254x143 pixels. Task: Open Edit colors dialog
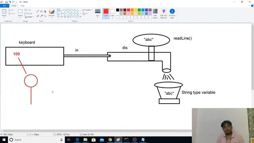(x=155, y=14)
